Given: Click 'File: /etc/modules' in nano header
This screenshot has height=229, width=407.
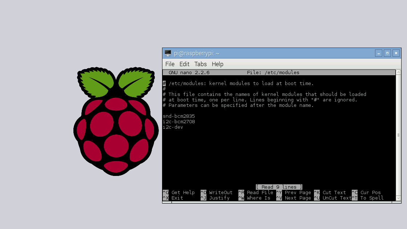Looking at the screenshot, I should click(x=273, y=73).
